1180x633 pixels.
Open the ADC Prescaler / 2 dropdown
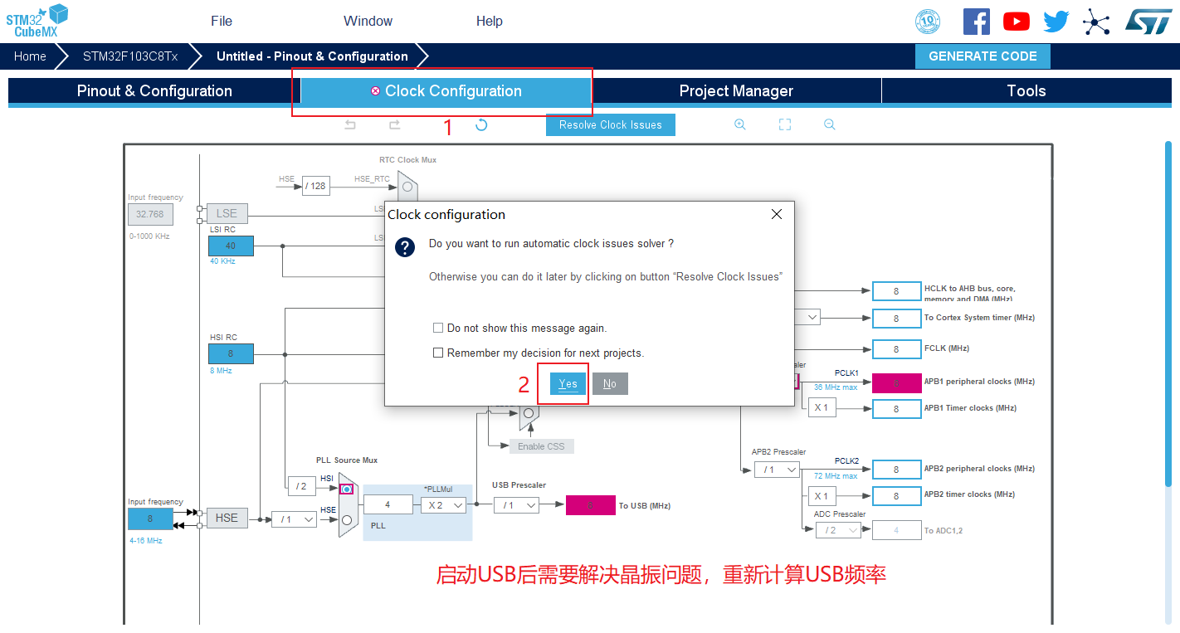(838, 529)
